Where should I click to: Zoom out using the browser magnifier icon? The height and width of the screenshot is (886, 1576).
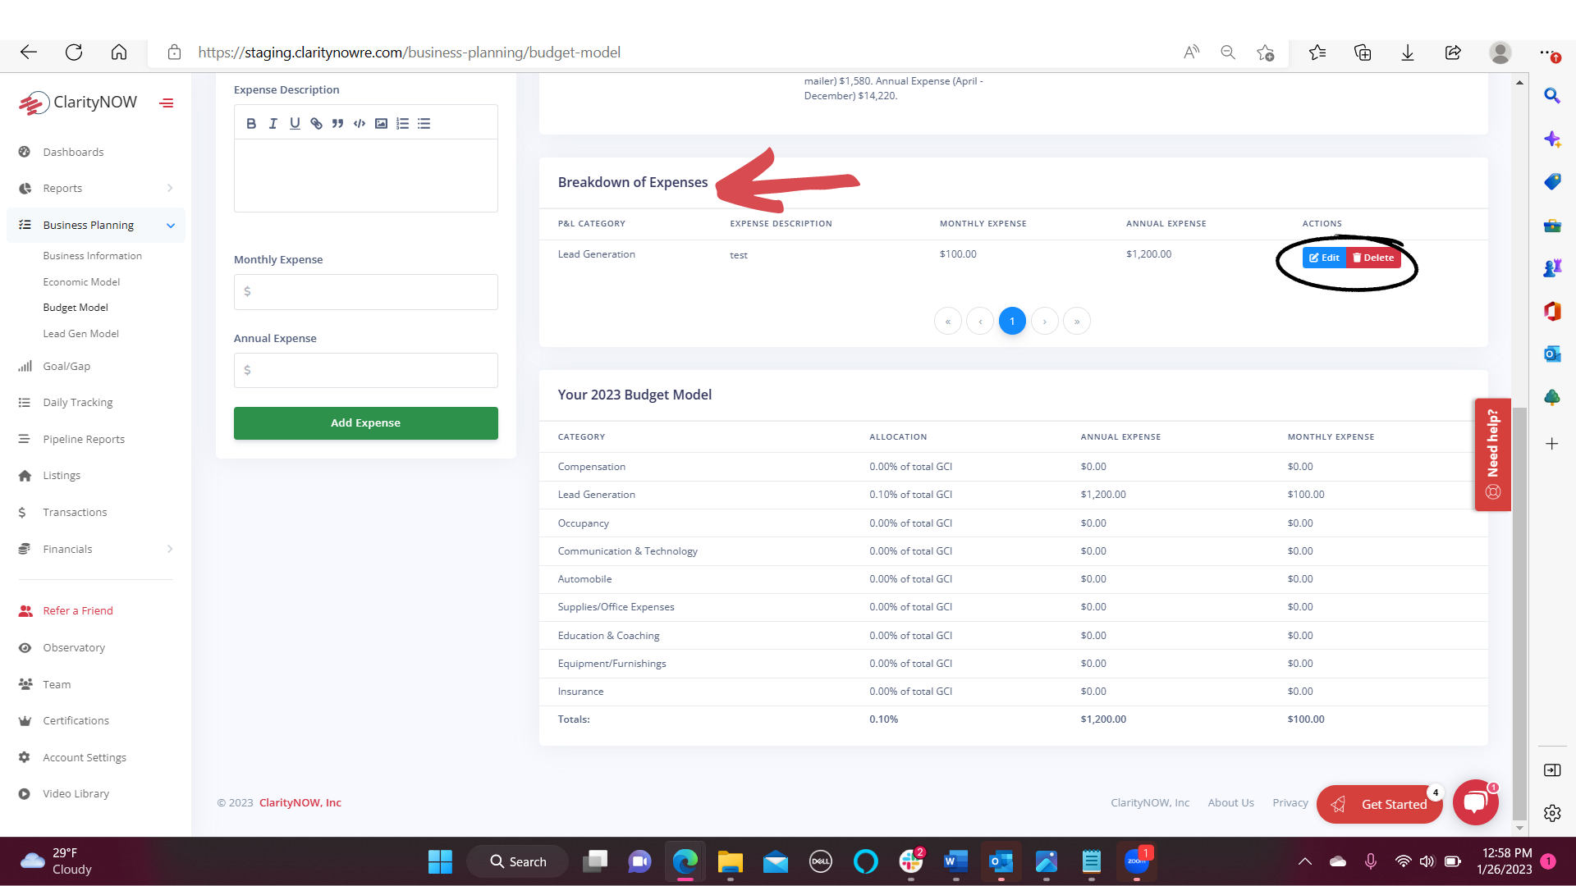[x=1228, y=53]
